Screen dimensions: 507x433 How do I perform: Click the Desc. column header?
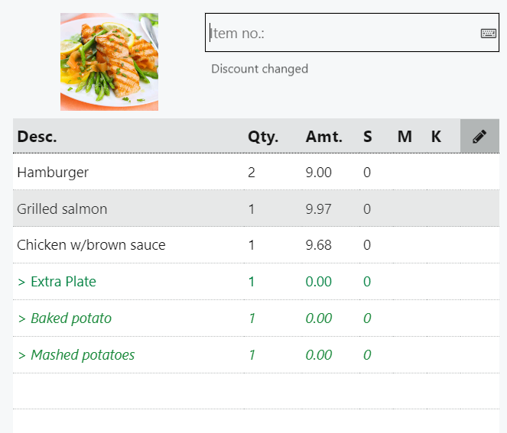click(x=37, y=137)
